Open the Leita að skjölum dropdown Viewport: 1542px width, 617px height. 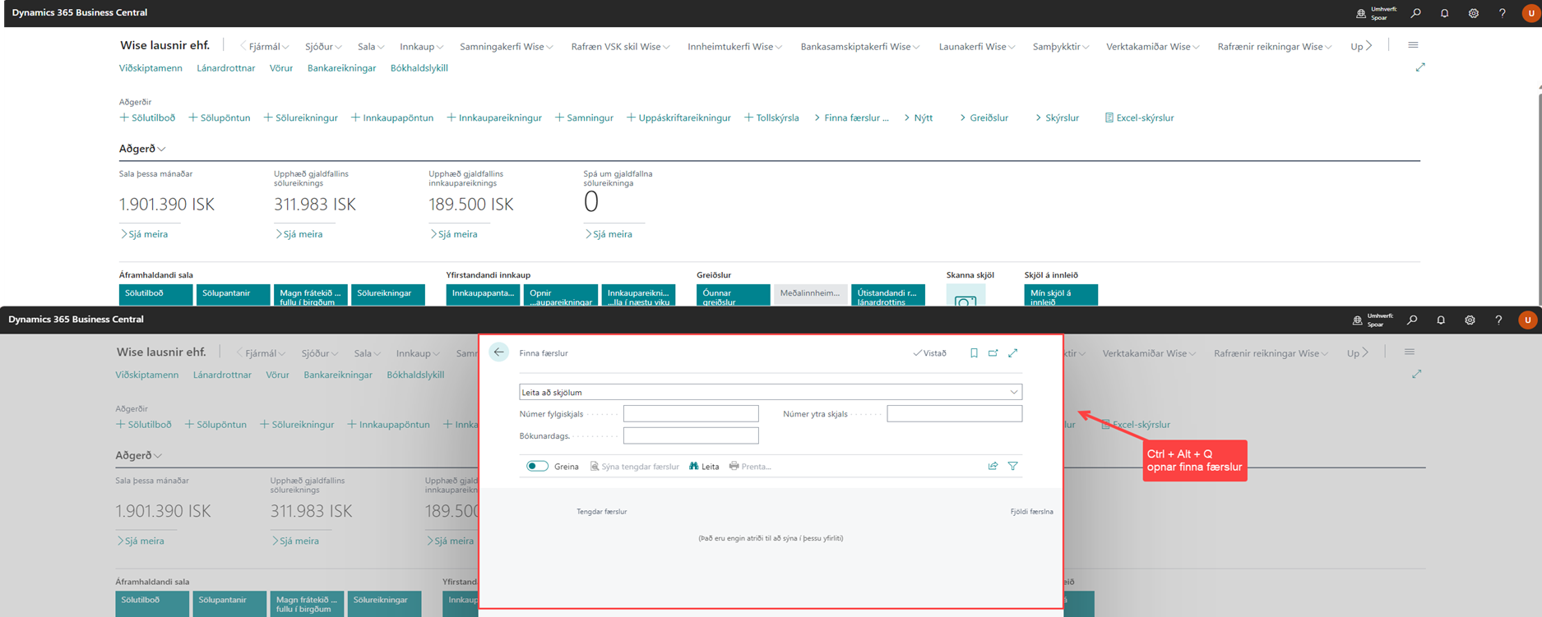(x=771, y=392)
